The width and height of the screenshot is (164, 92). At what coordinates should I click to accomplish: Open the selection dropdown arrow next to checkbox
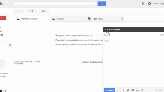[20, 11]
